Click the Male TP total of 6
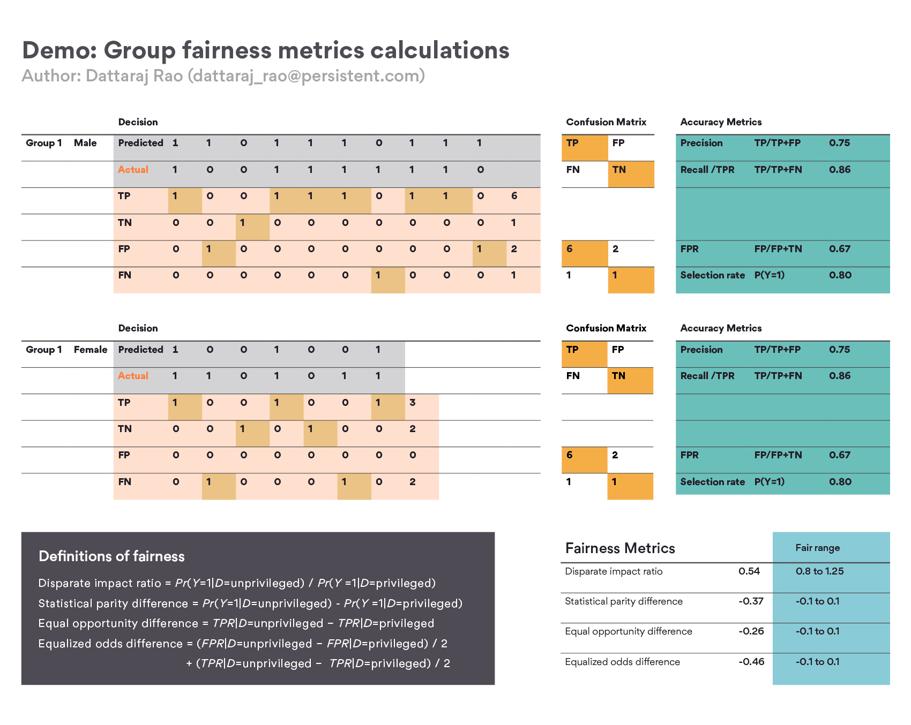This screenshot has width=911, height=725. pos(514,195)
